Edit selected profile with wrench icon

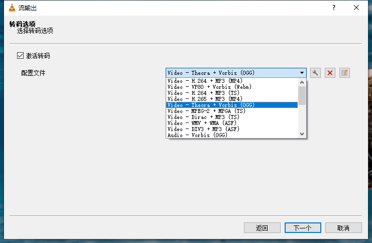pos(315,73)
